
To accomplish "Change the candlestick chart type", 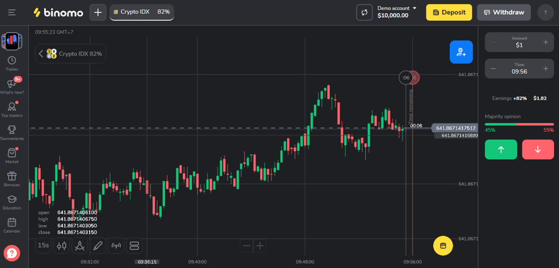I will coord(62,246).
